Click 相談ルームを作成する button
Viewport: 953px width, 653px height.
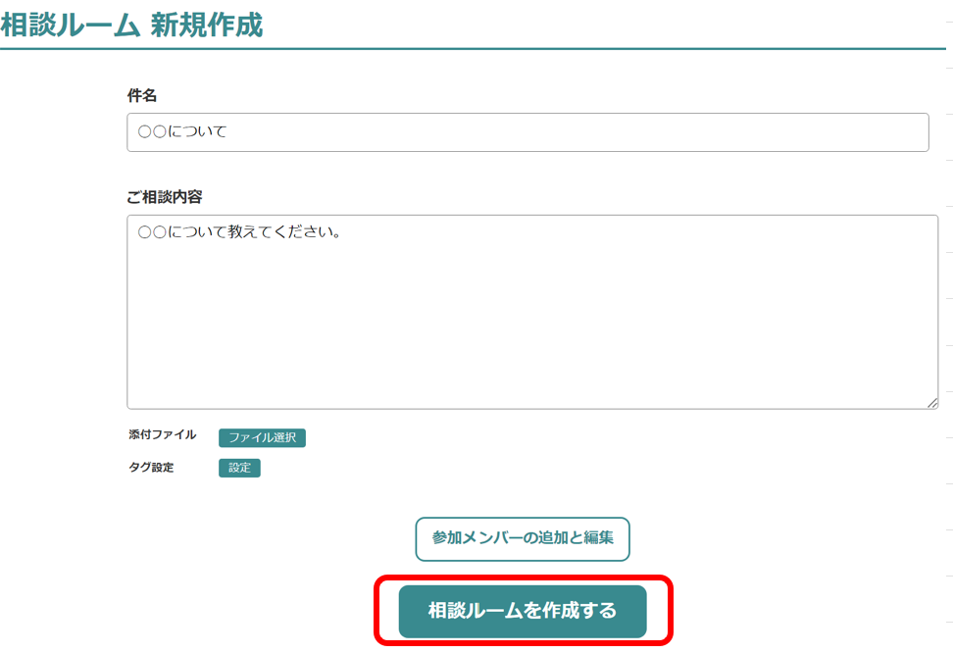click(523, 611)
